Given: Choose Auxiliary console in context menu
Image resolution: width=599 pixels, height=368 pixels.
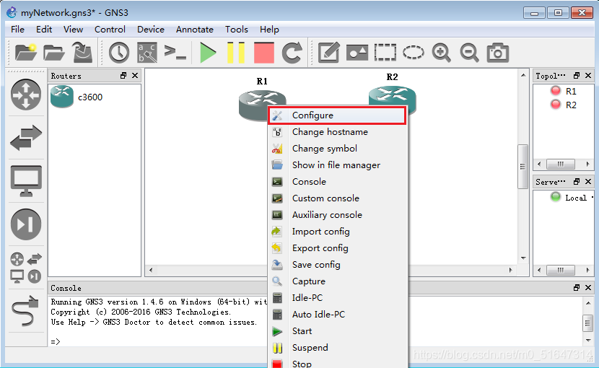Looking at the screenshot, I should 338,215.
